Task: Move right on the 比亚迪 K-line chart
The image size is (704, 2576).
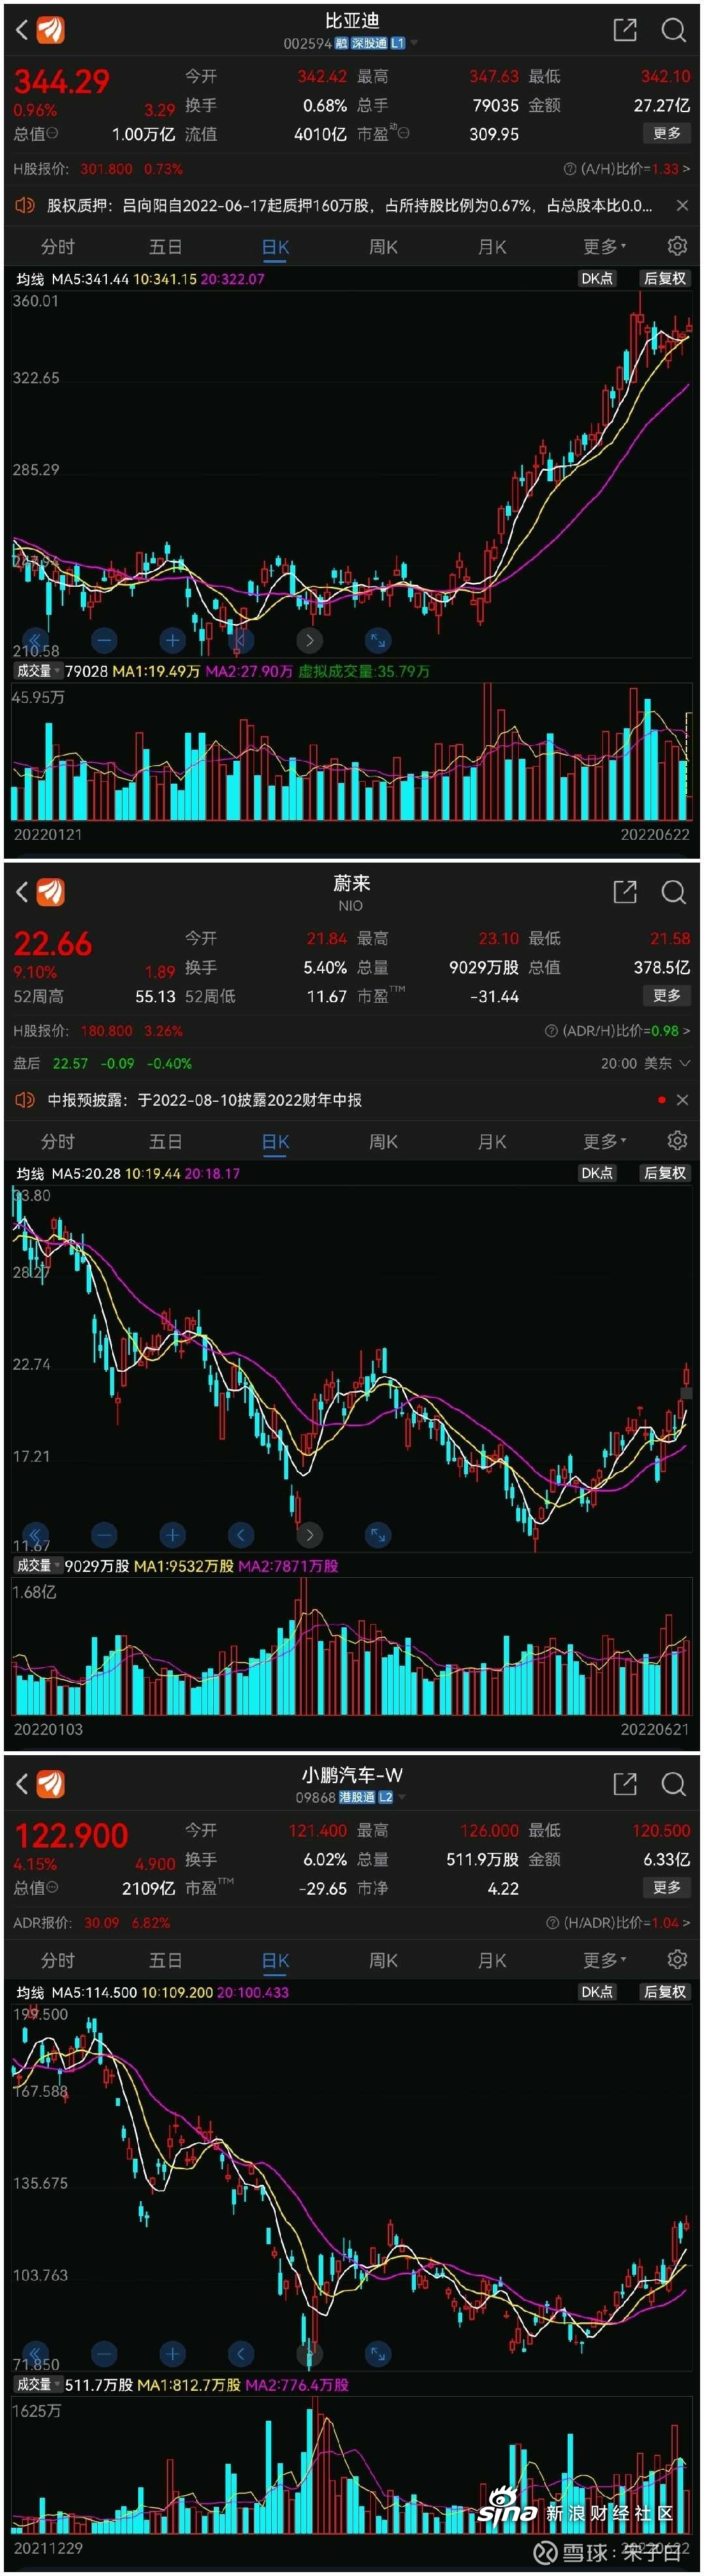Action: (x=309, y=640)
